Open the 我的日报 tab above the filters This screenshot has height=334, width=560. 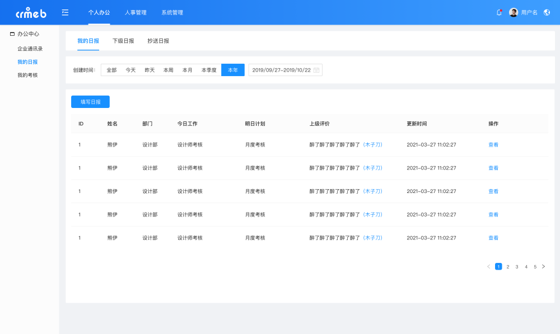88,41
